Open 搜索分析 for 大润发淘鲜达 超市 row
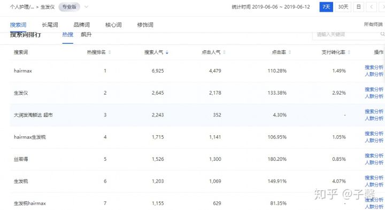The width and height of the screenshot is (385, 210). click(374, 111)
